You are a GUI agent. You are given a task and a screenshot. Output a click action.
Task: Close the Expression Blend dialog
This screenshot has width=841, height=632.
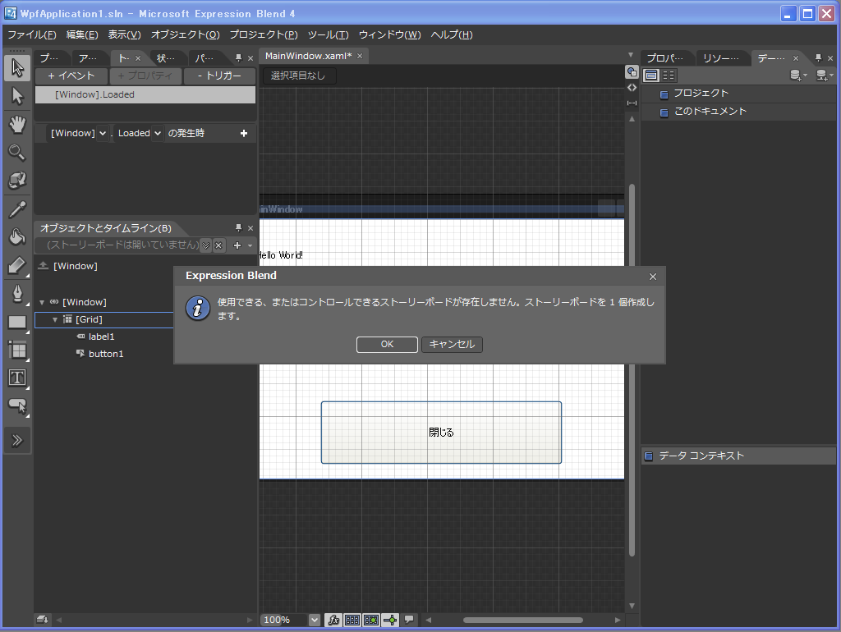coord(653,277)
